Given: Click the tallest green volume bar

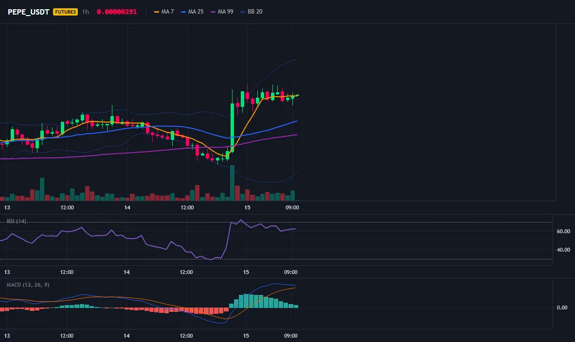Looking at the screenshot, I should (232, 183).
